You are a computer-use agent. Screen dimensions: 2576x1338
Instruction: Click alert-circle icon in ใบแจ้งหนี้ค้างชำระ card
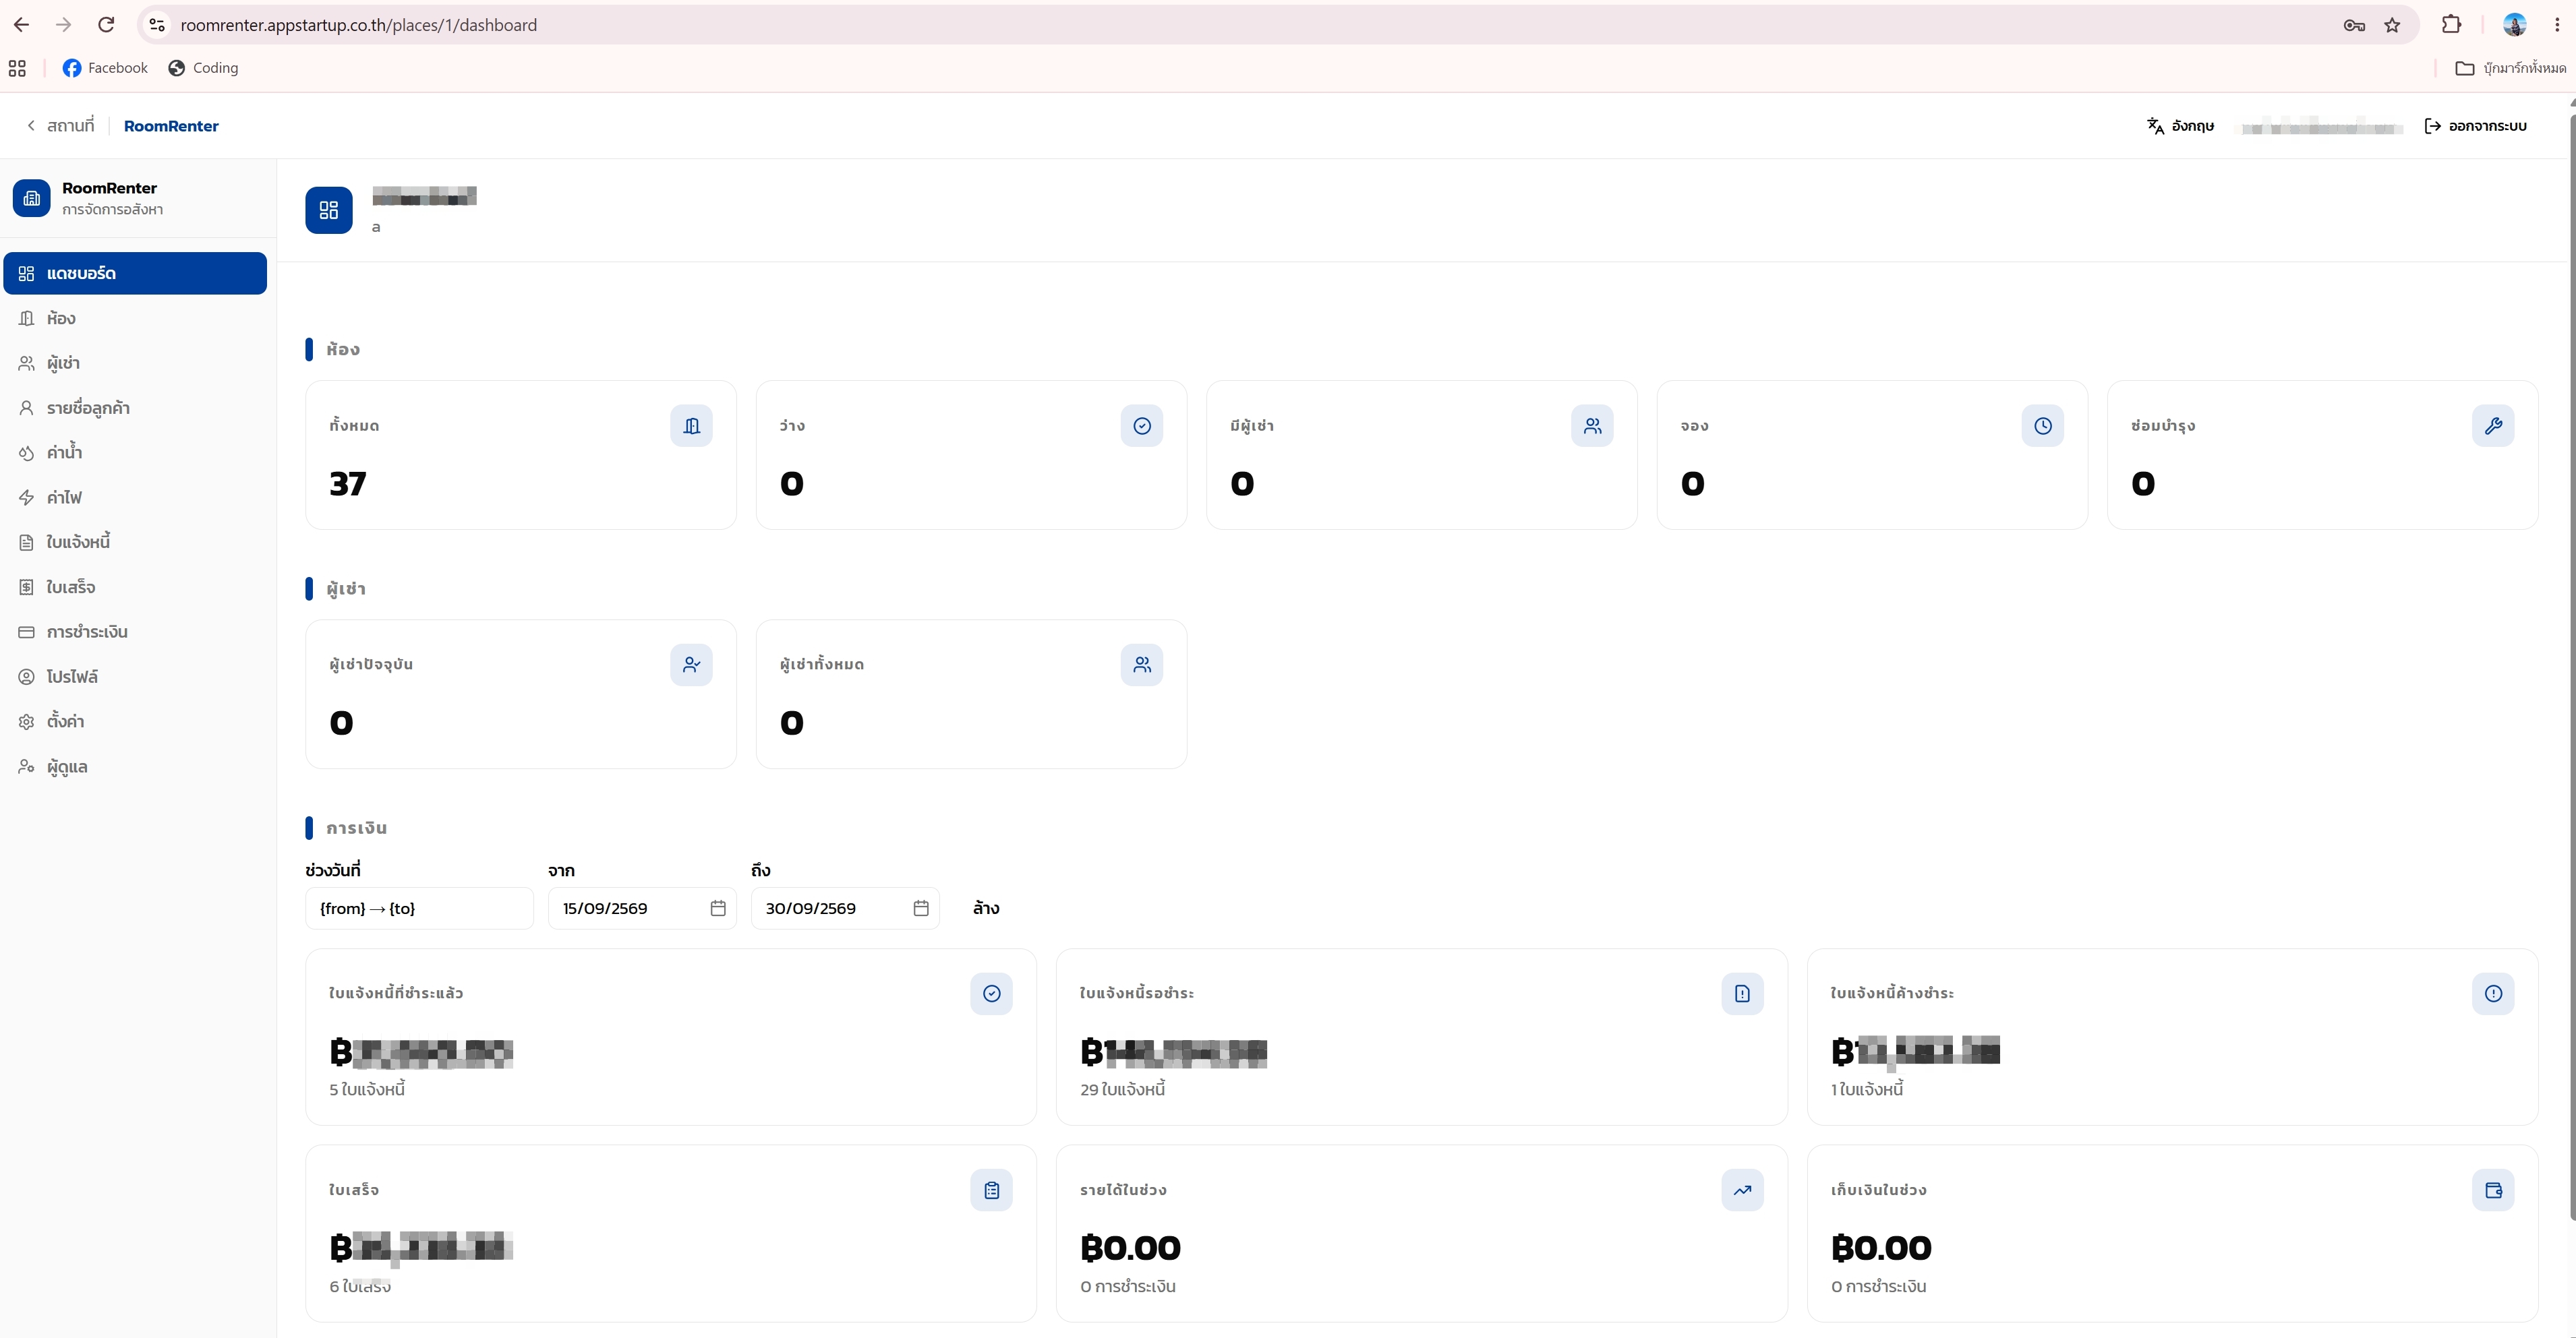point(2493,994)
